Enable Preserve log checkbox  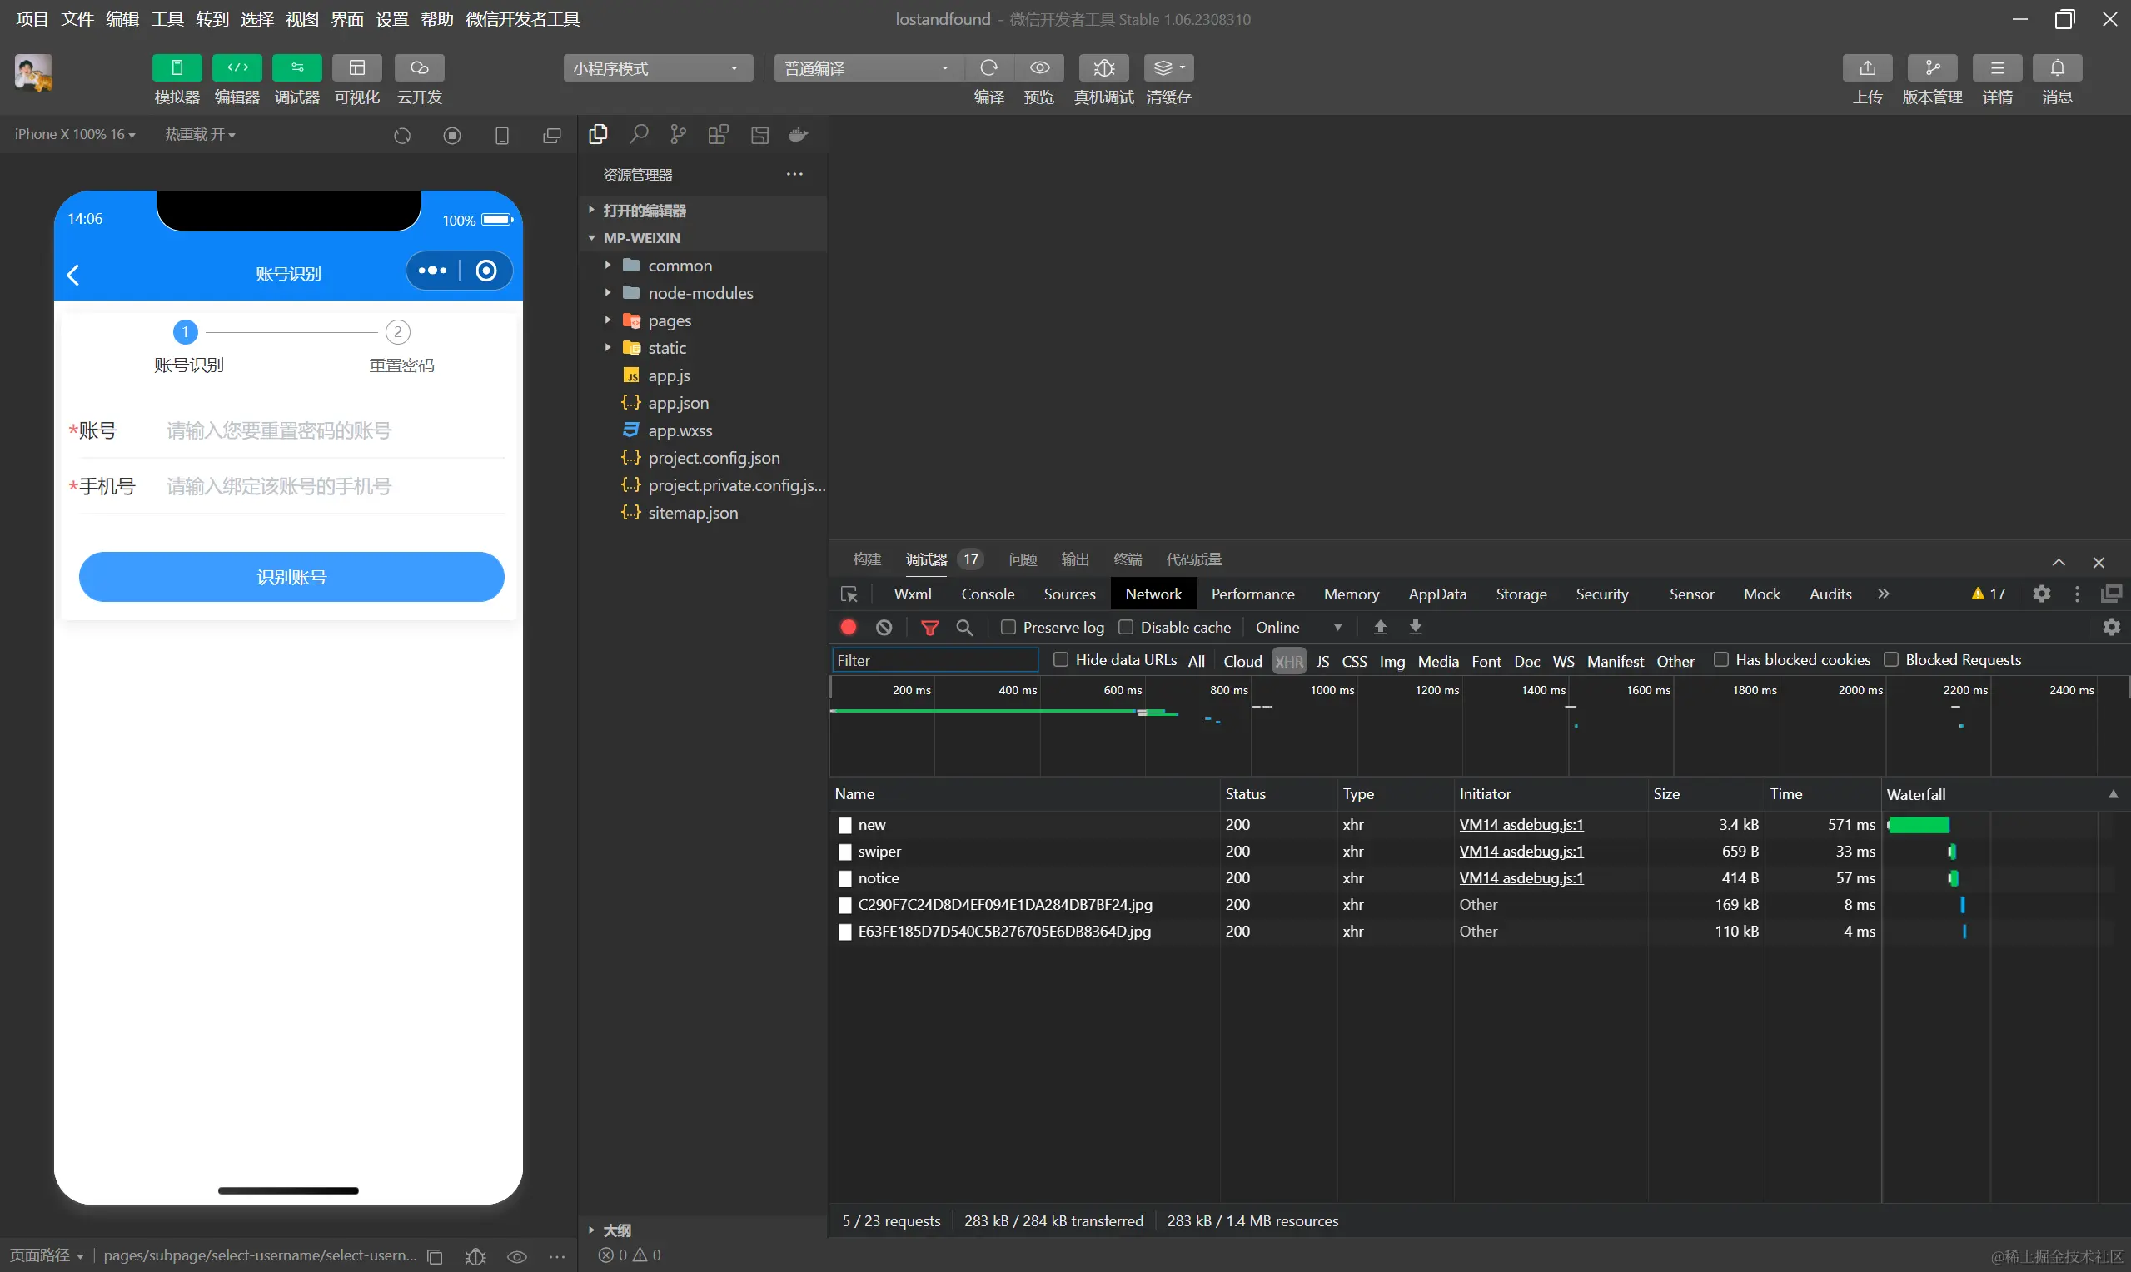[x=1008, y=628]
